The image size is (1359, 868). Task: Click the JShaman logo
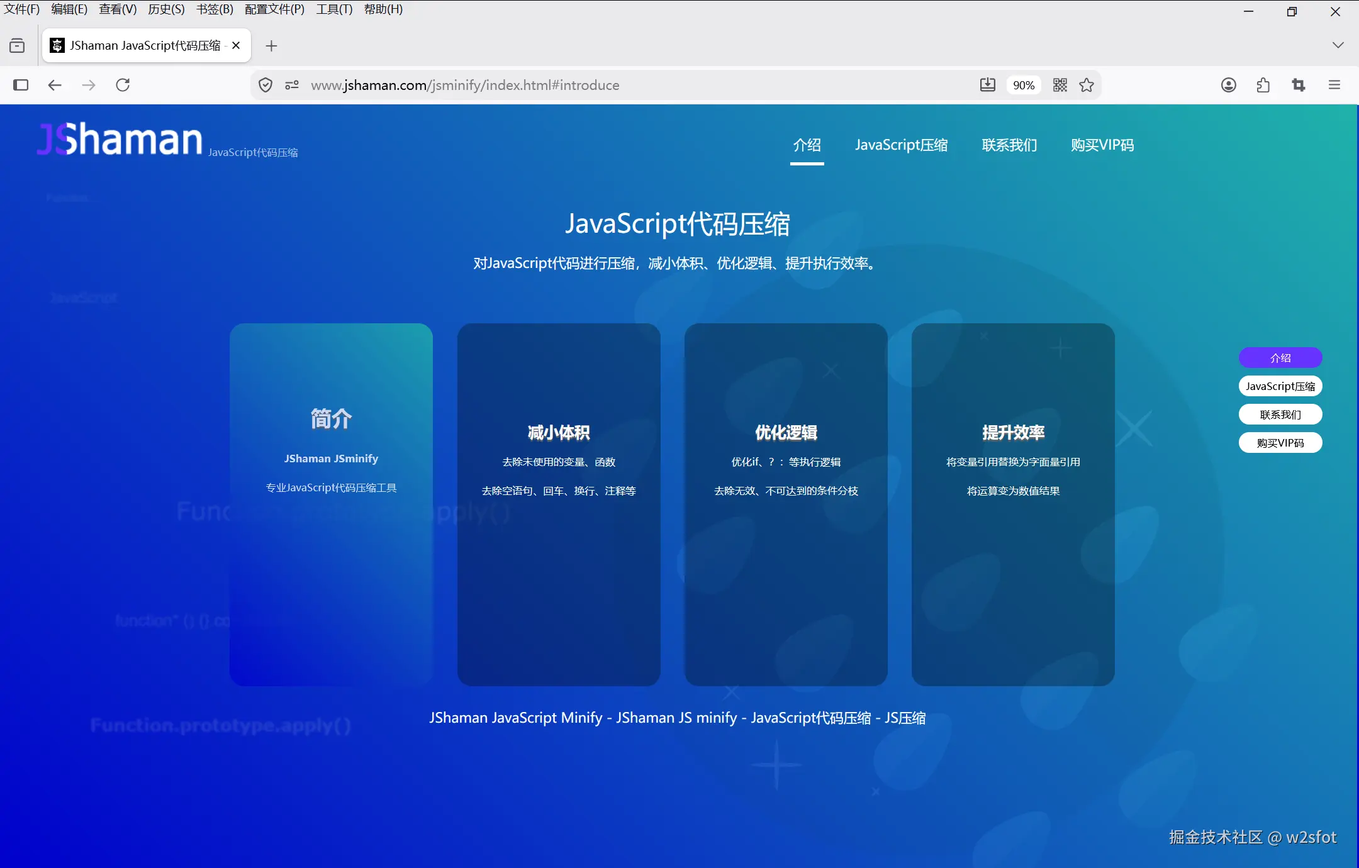click(120, 139)
